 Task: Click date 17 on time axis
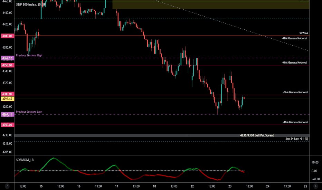(117, 186)
